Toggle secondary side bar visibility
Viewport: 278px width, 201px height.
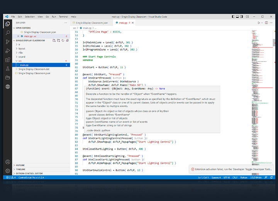pos(241,17)
